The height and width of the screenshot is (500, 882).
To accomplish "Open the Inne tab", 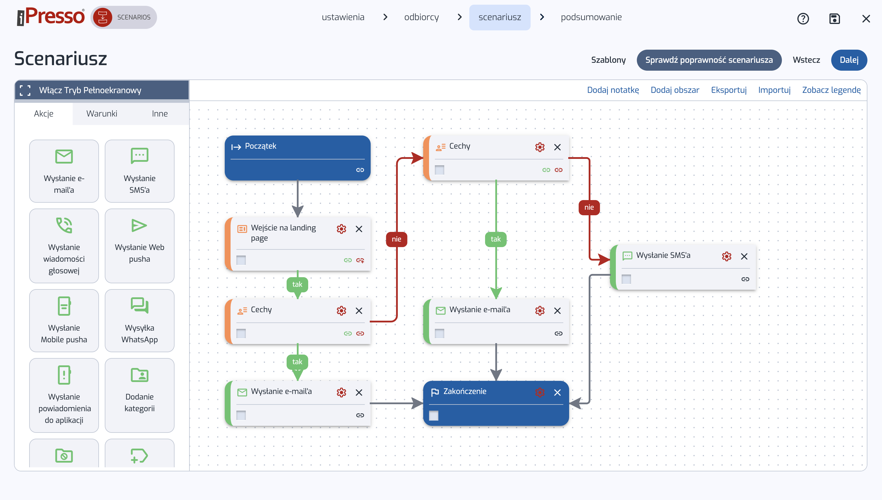I will 160,114.
